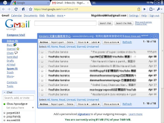Click the yellow star next to Starred
Viewport: 164px width, 123px height.
point(18,49)
